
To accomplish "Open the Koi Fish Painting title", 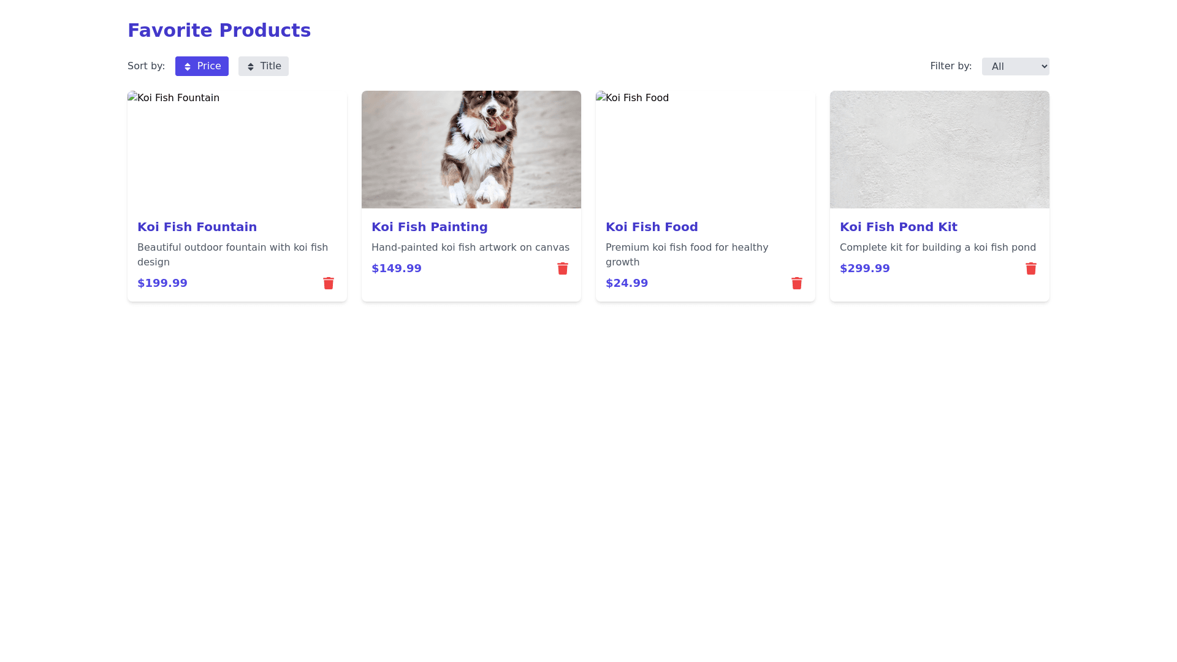I will [x=429, y=227].
